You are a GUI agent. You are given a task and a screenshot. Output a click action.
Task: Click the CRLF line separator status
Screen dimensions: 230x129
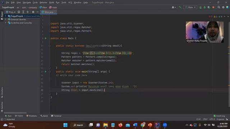(x=205, y=119)
